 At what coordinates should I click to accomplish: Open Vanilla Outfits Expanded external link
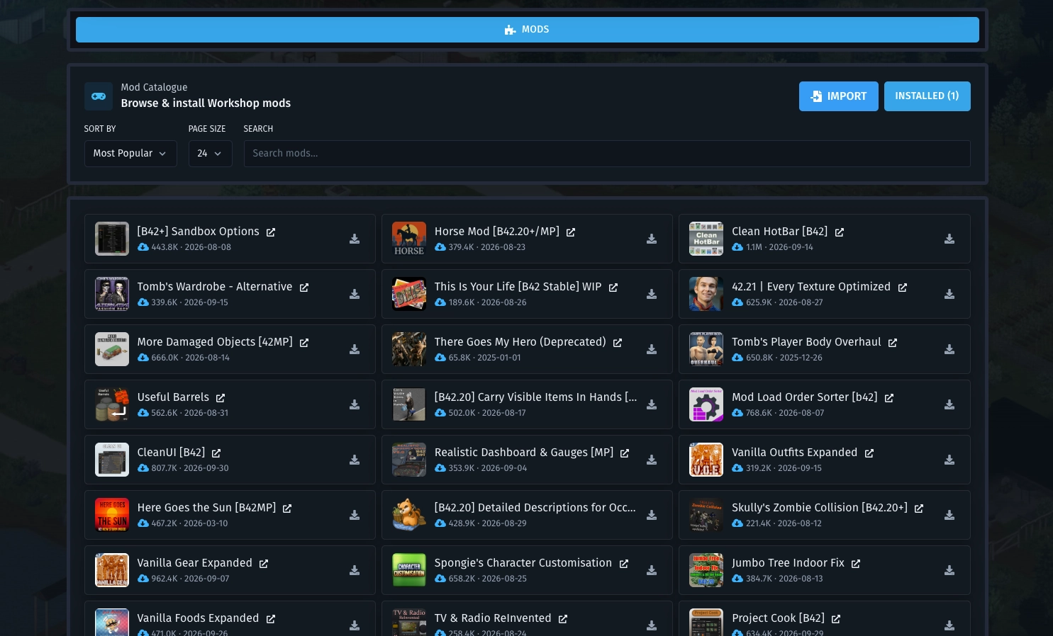click(869, 453)
